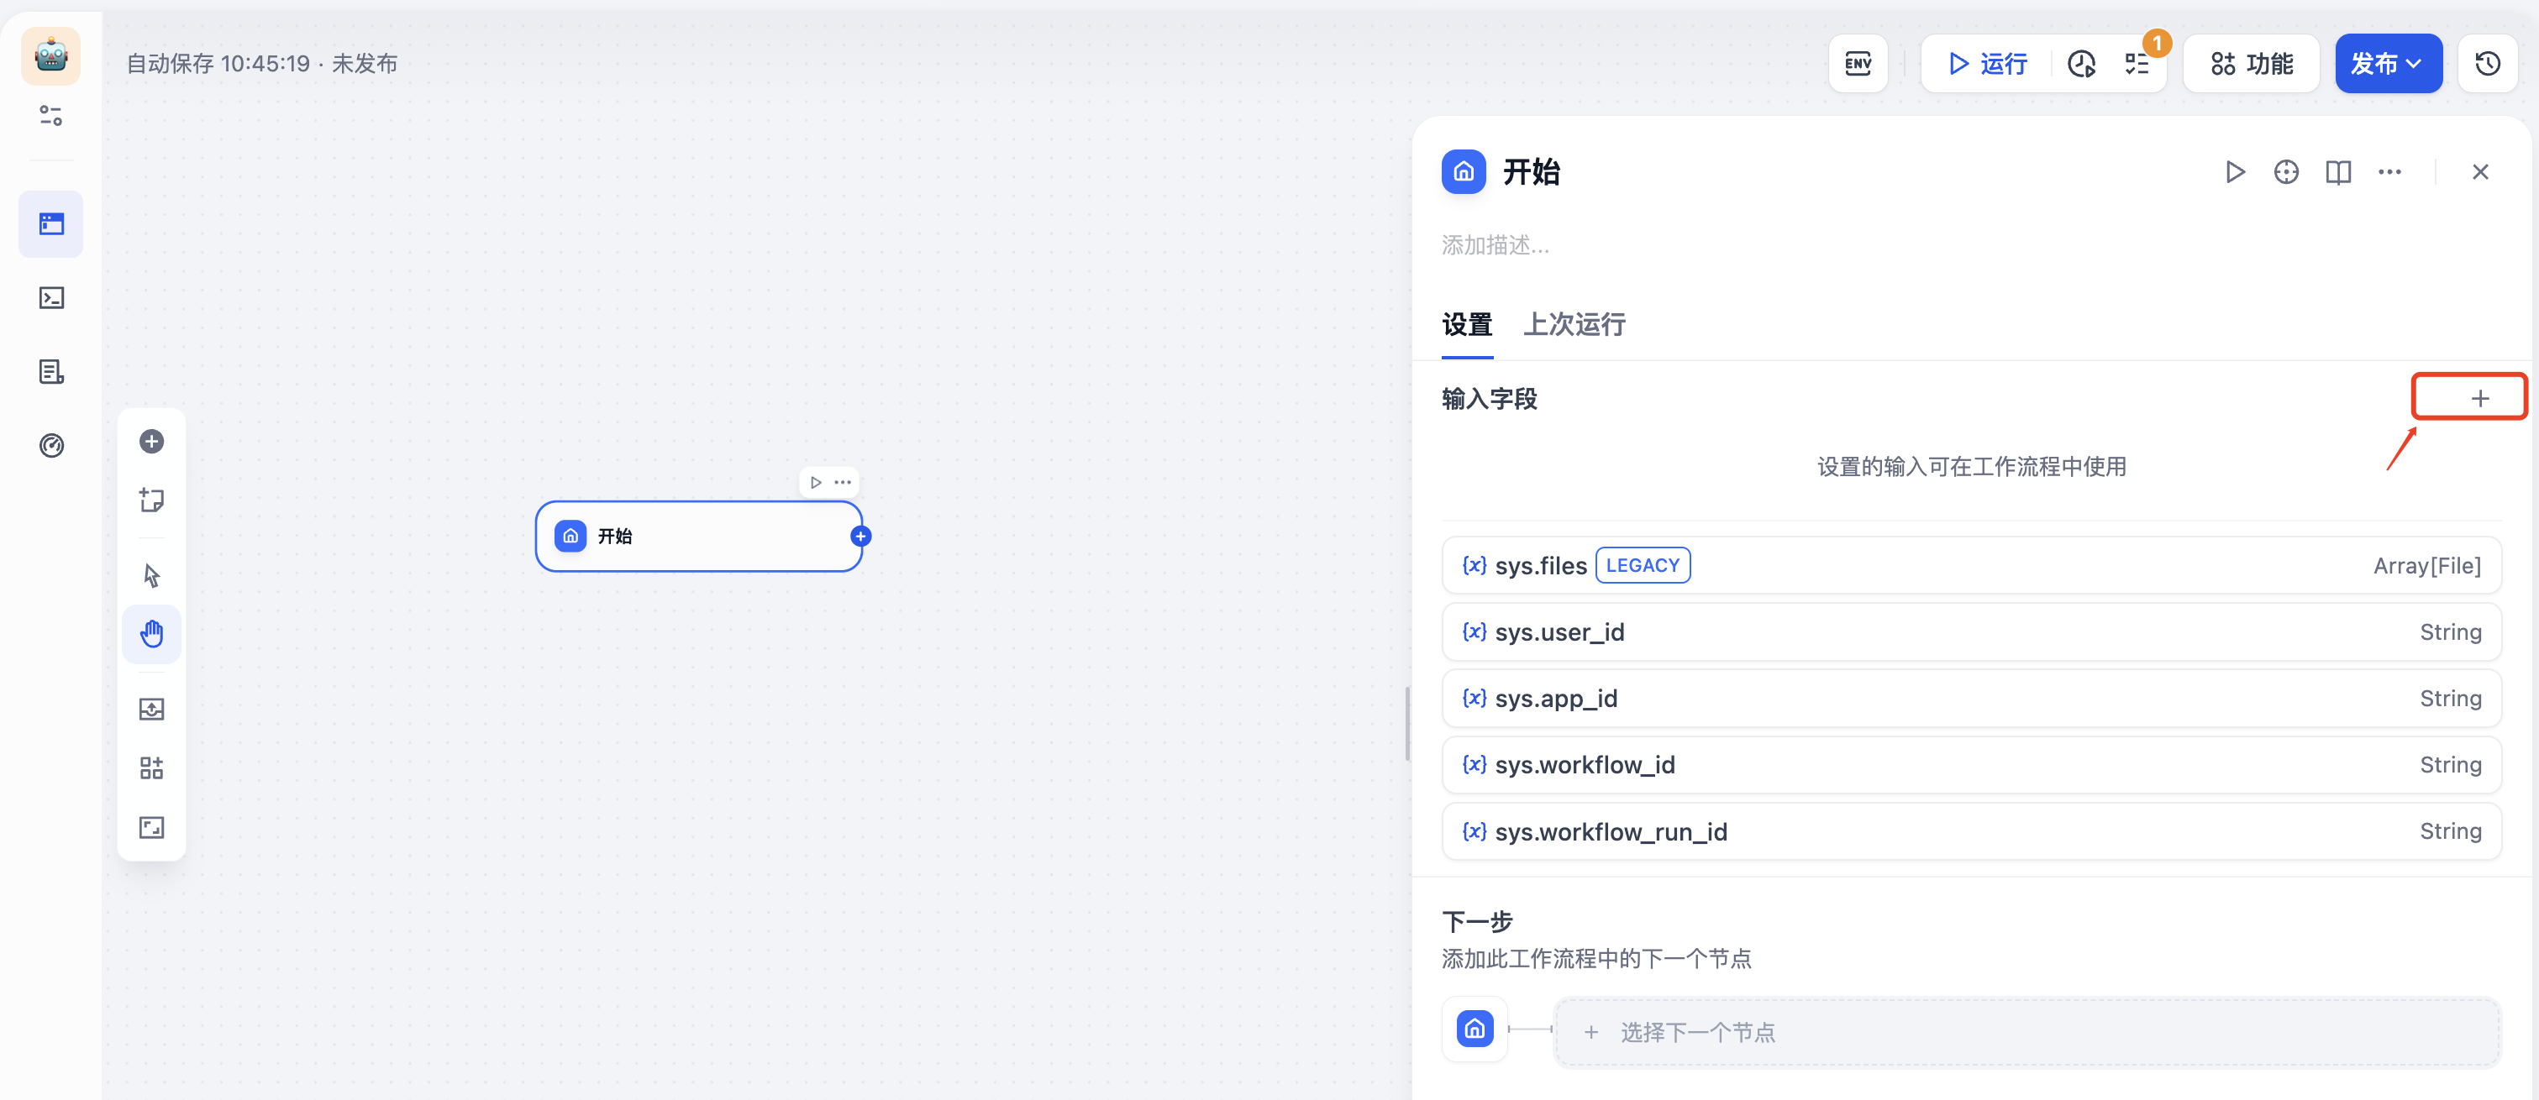Switch to hand pan mode tool
Image resolution: width=2539 pixels, height=1100 pixels.
150,634
